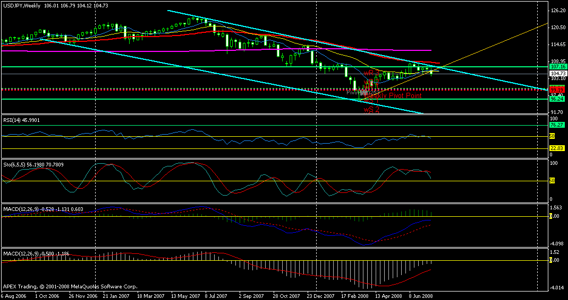Select the 8 Jun 2008 date label
The height and width of the screenshot is (300, 568).
tap(419, 296)
